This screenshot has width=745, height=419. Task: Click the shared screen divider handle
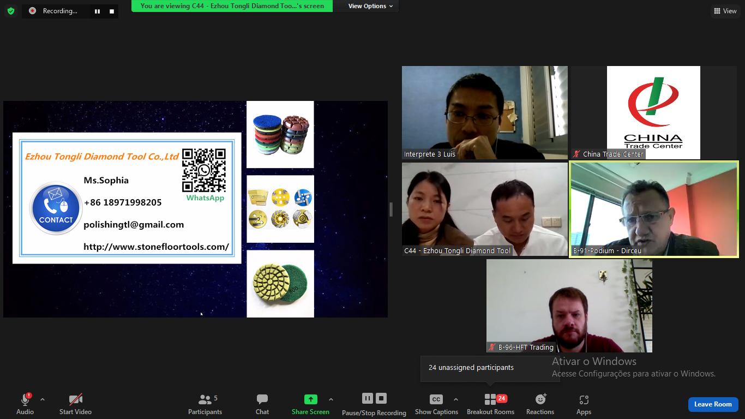[391, 209]
